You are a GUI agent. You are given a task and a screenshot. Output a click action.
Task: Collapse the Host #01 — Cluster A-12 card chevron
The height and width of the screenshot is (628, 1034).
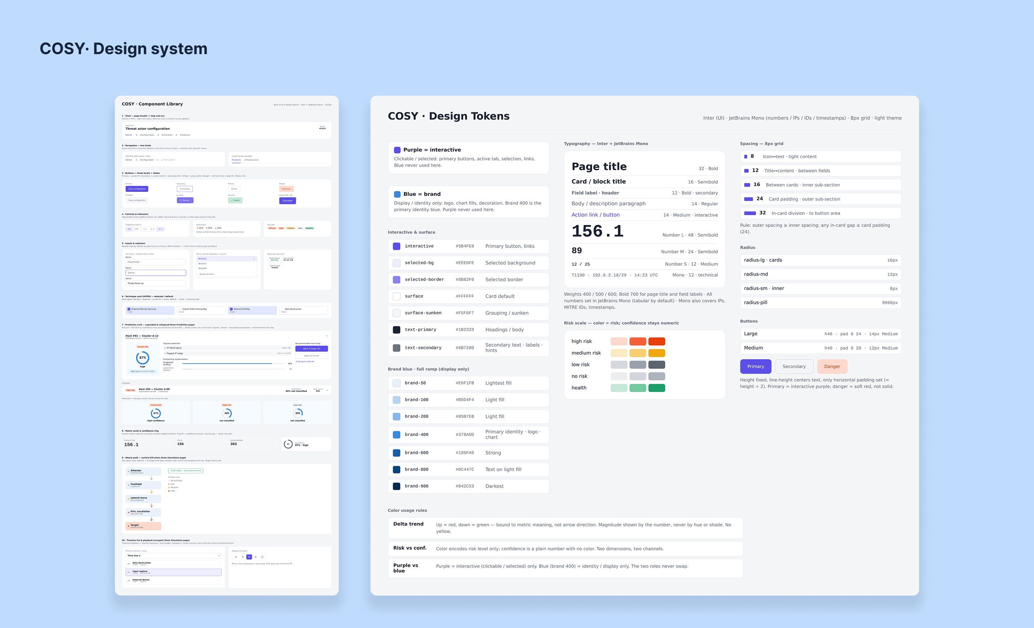[327, 336]
